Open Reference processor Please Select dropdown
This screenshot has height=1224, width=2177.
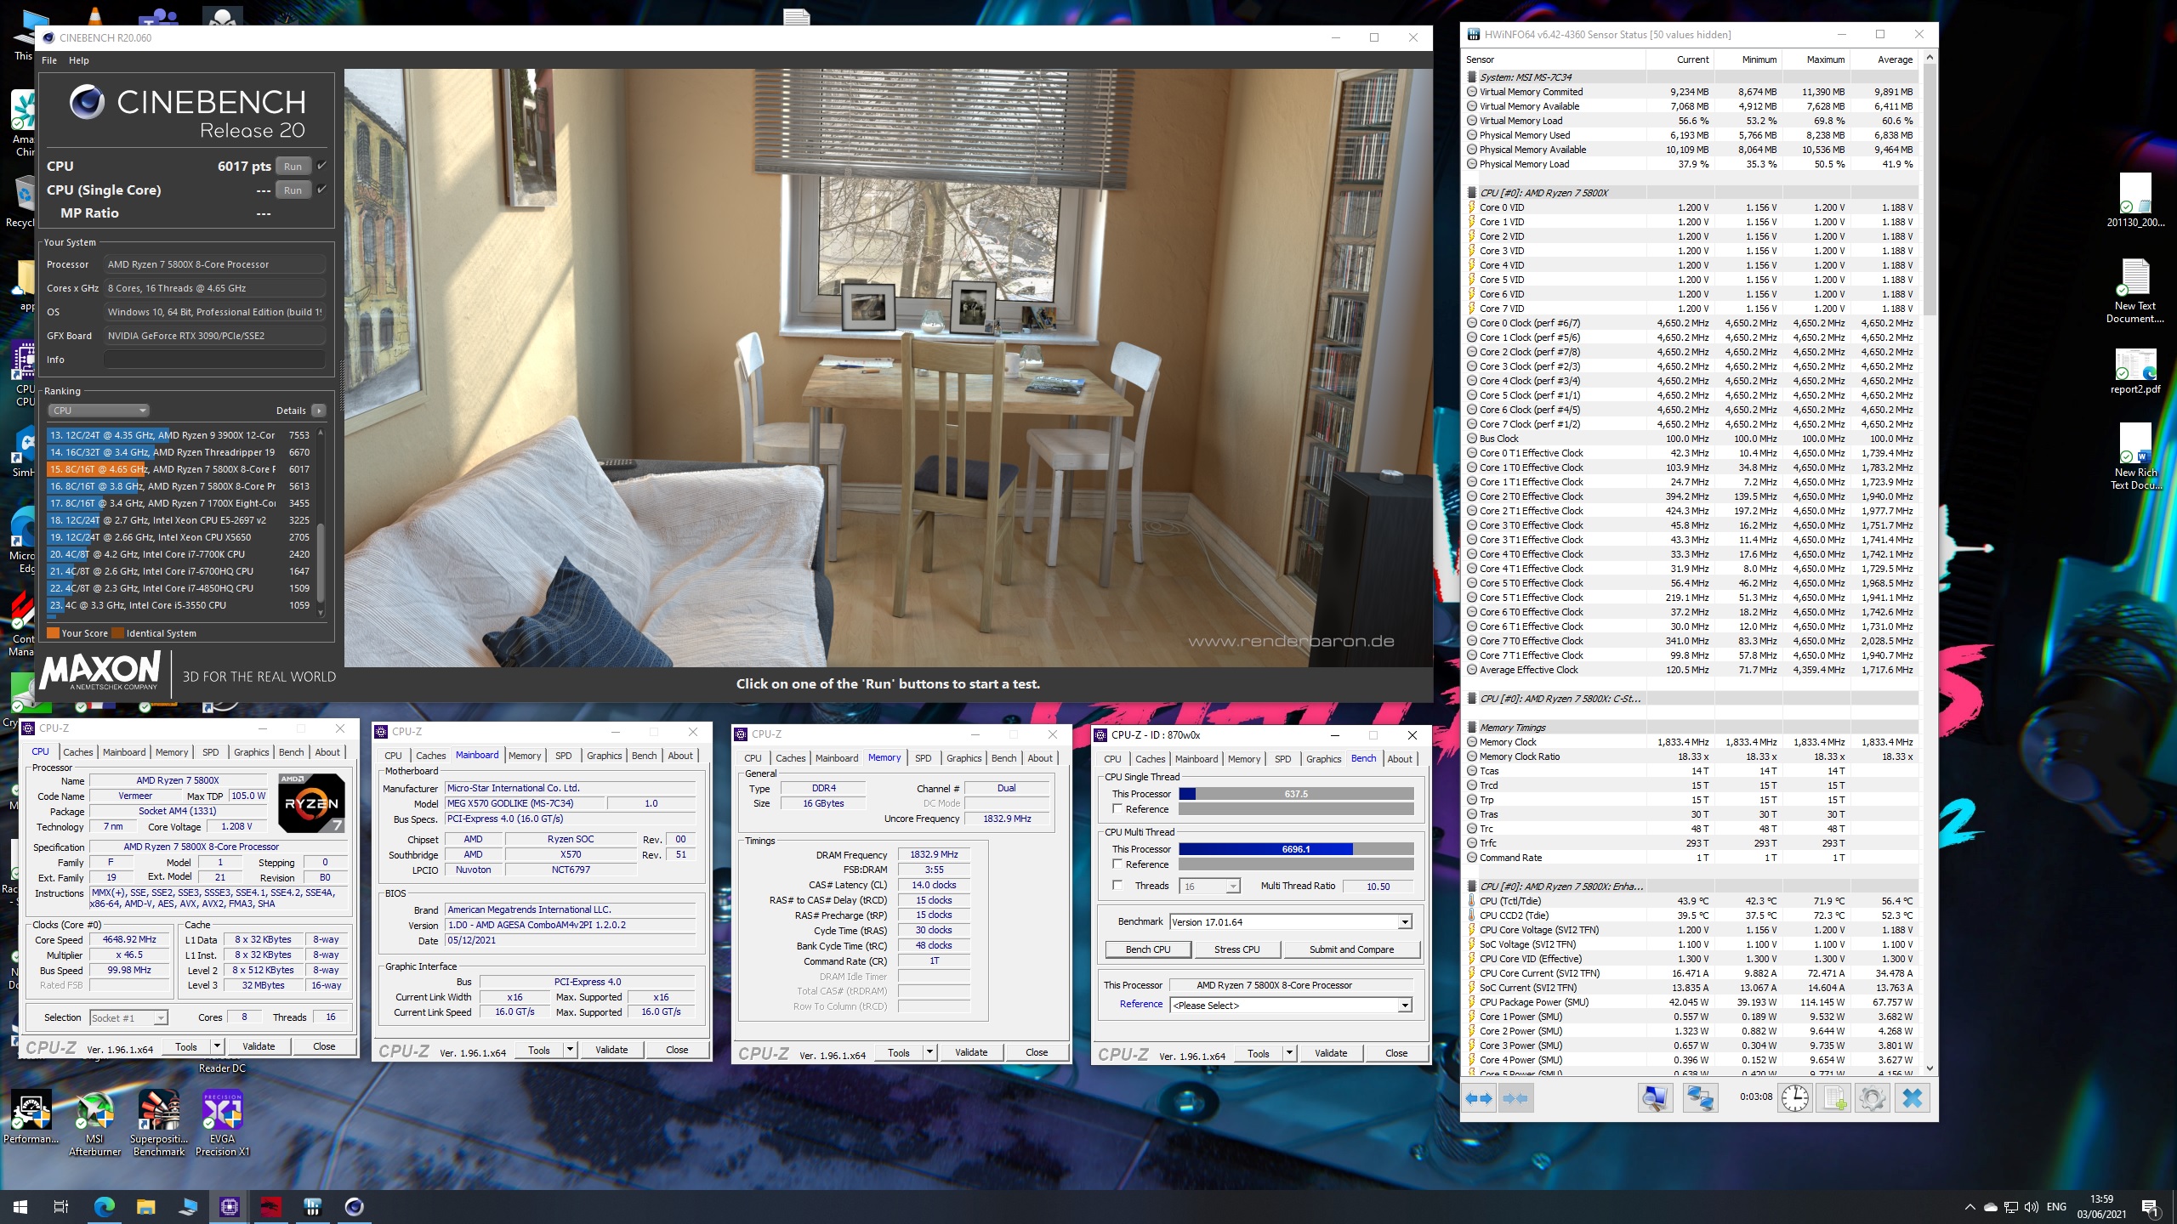coord(1404,1006)
